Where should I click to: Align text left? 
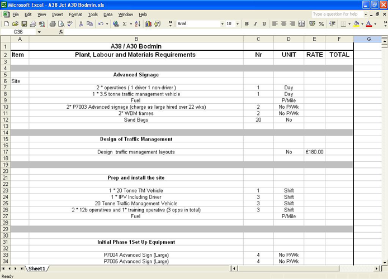(275, 23)
